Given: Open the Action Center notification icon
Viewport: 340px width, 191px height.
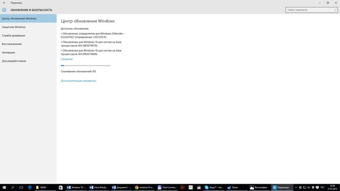Looking at the screenshot, I should 317,187.
